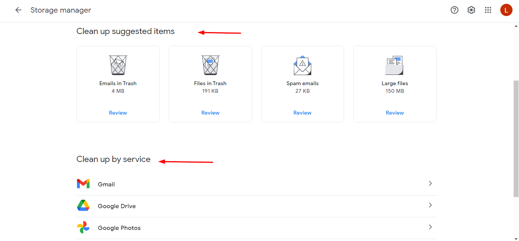
Task: Click the Gmail logo icon
Action: (x=83, y=184)
